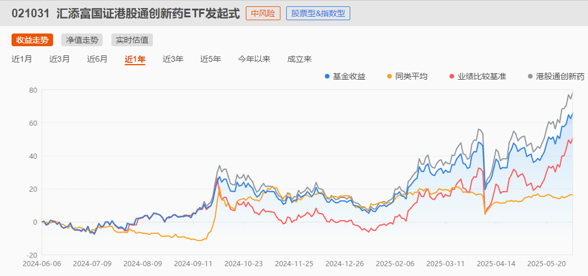Click the 2025-02-06 x-axis date label
Image resolution: width=588 pixels, height=276 pixels.
click(395, 264)
